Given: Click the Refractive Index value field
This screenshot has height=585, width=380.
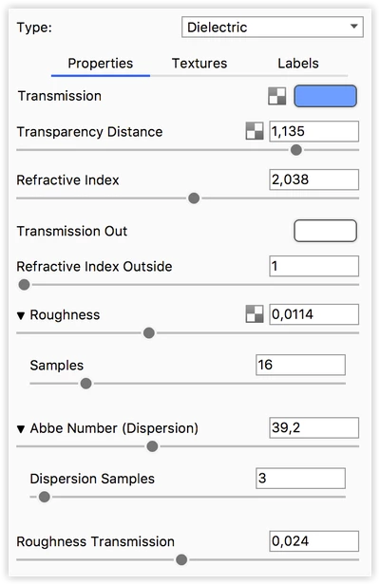Looking at the screenshot, I should click(313, 179).
